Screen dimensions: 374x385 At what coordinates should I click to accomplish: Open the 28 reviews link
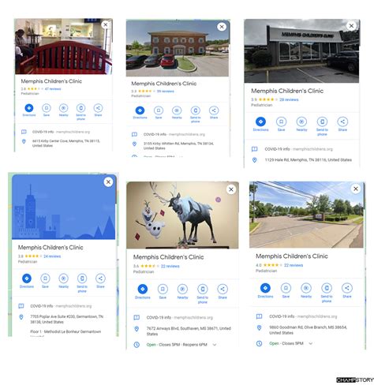[x=289, y=99]
